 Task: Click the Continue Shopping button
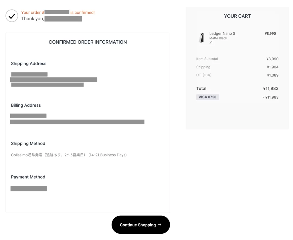pos(141,225)
